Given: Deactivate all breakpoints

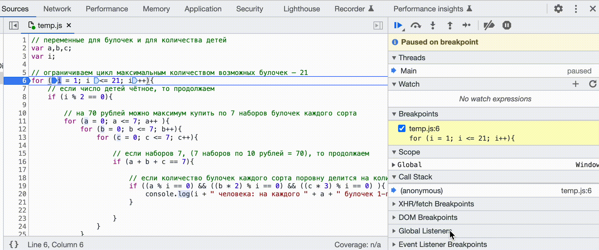Looking at the screenshot, I should click(x=489, y=25).
